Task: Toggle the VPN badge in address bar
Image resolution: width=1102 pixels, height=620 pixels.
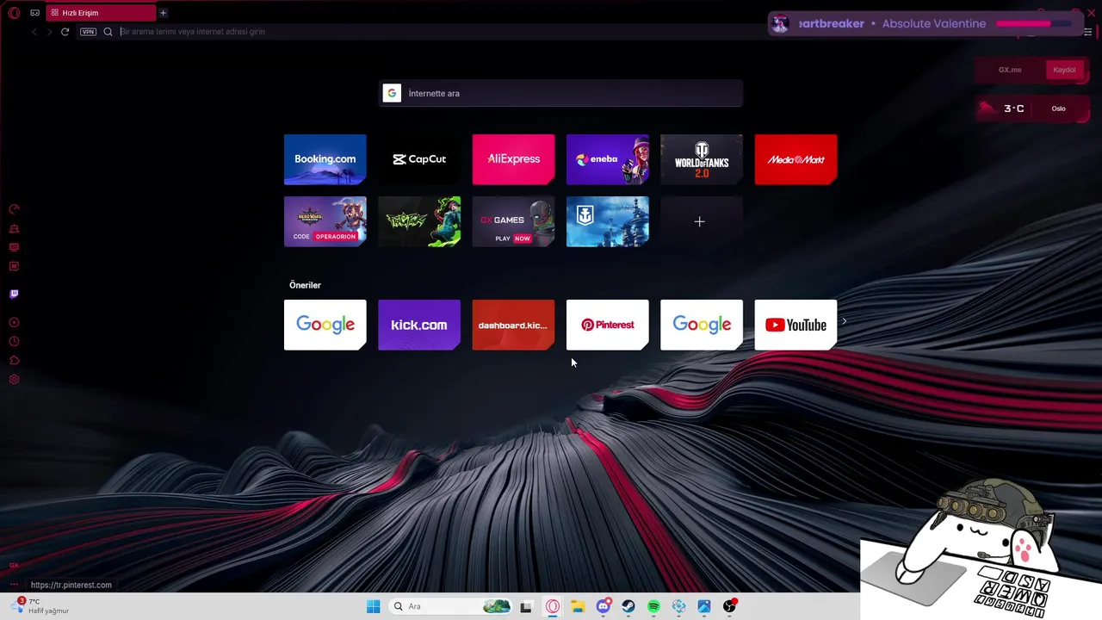Action: point(88,32)
